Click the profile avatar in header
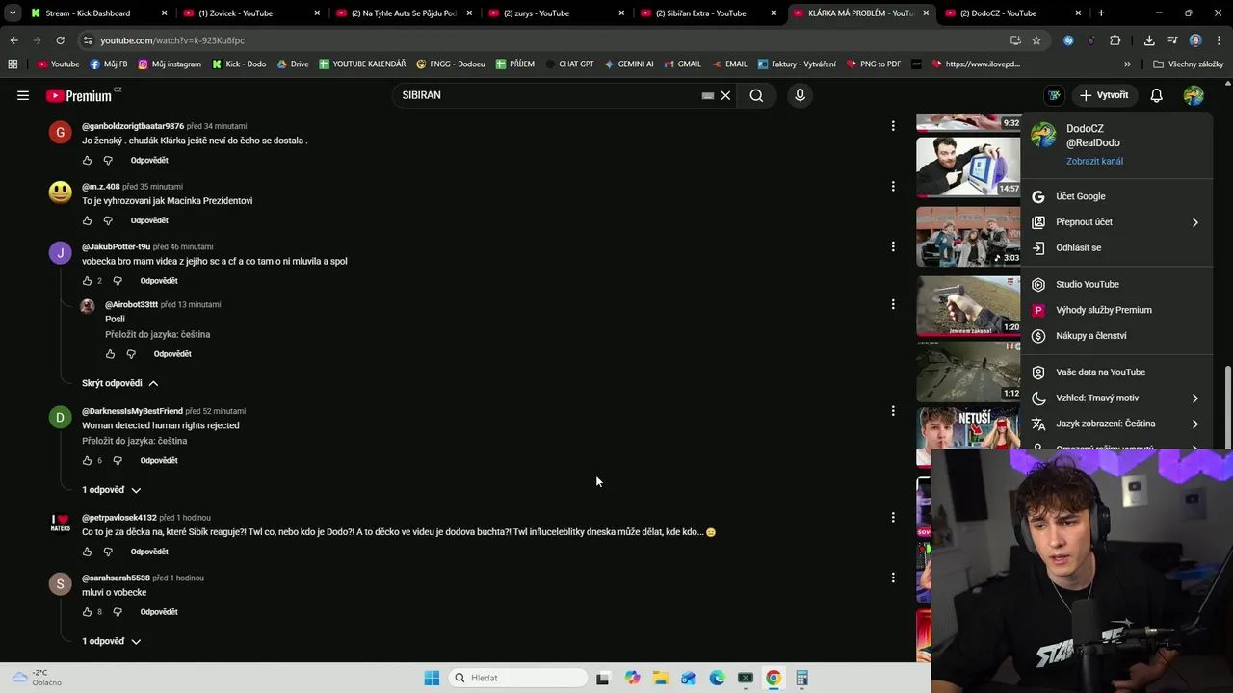Viewport: 1233px width, 693px height. (1194, 95)
